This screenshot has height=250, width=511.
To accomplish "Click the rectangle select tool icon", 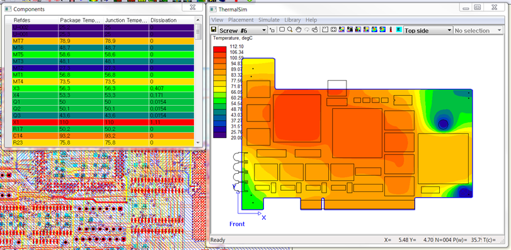I will tap(282, 30).
